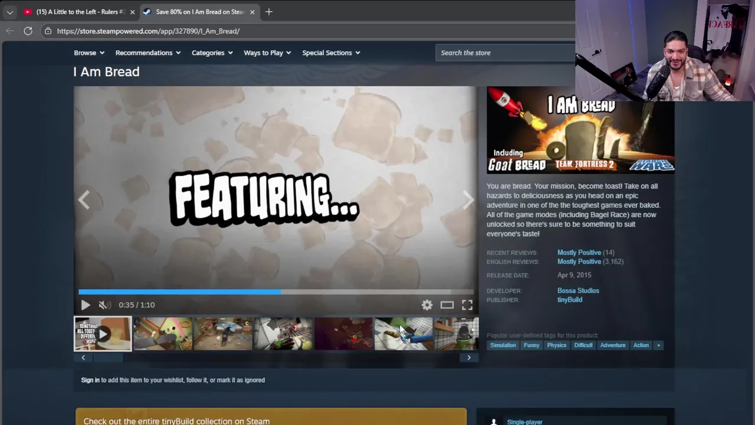Expand Special Sections menu
755x425 pixels.
[331, 53]
